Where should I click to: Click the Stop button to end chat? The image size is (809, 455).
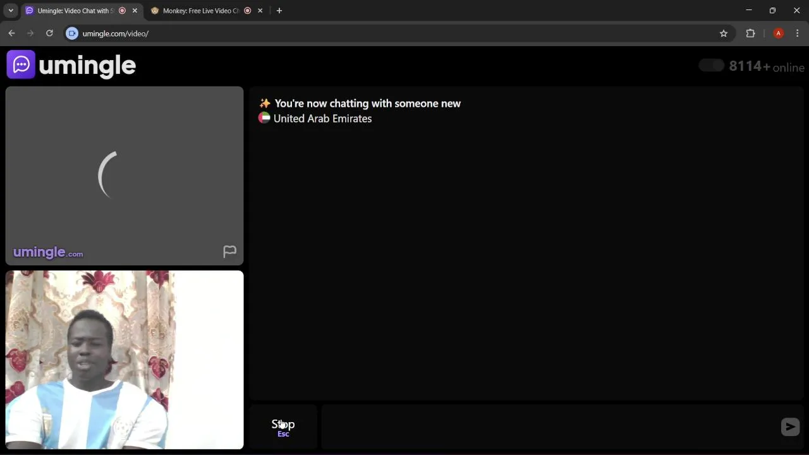tap(283, 427)
